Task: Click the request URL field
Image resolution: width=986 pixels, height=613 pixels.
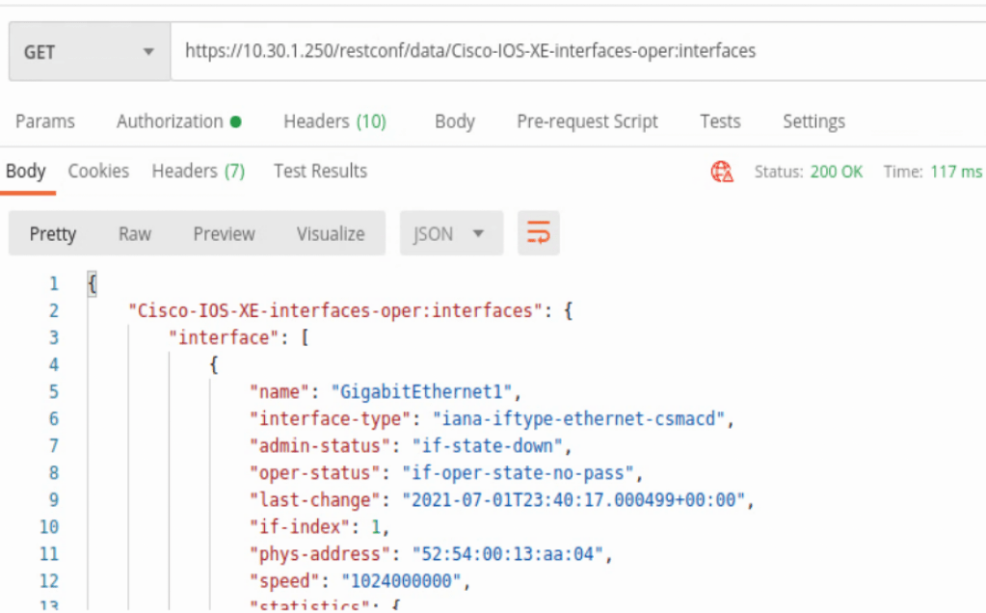Action: (576, 51)
